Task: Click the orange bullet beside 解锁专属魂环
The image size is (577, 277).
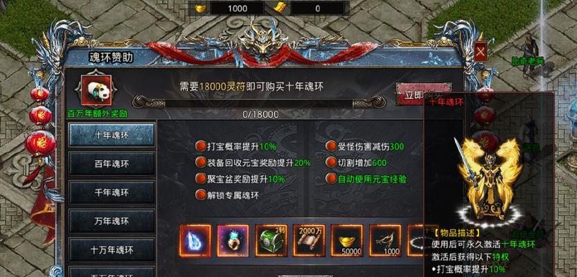Action: pos(201,195)
